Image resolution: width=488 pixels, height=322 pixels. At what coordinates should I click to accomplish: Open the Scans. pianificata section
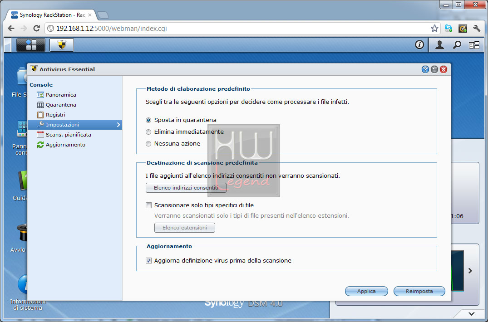click(x=69, y=135)
